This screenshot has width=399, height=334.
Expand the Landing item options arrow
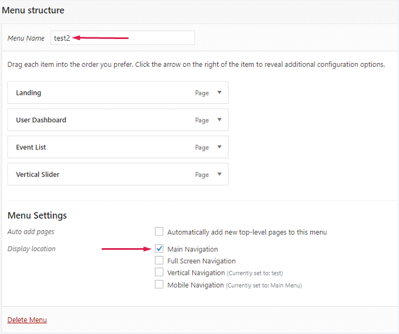pos(220,93)
